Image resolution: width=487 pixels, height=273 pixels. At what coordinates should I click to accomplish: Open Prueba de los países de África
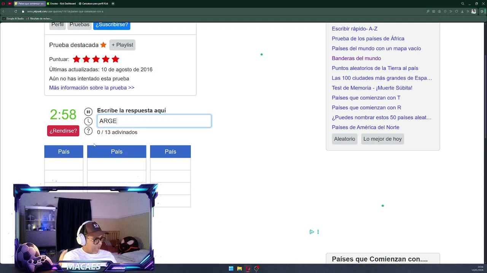tap(368, 39)
